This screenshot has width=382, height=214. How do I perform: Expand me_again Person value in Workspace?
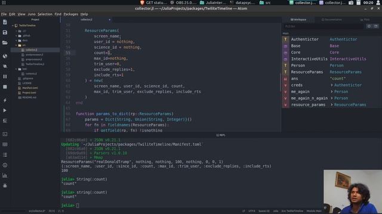point(332,92)
